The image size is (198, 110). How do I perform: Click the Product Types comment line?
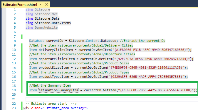click(x=79, y=72)
